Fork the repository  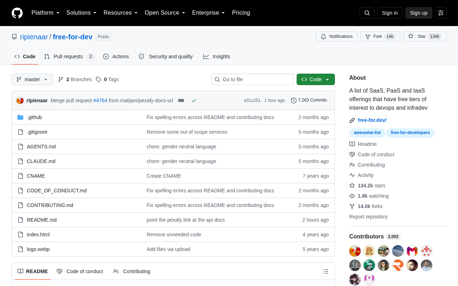coord(380,36)
